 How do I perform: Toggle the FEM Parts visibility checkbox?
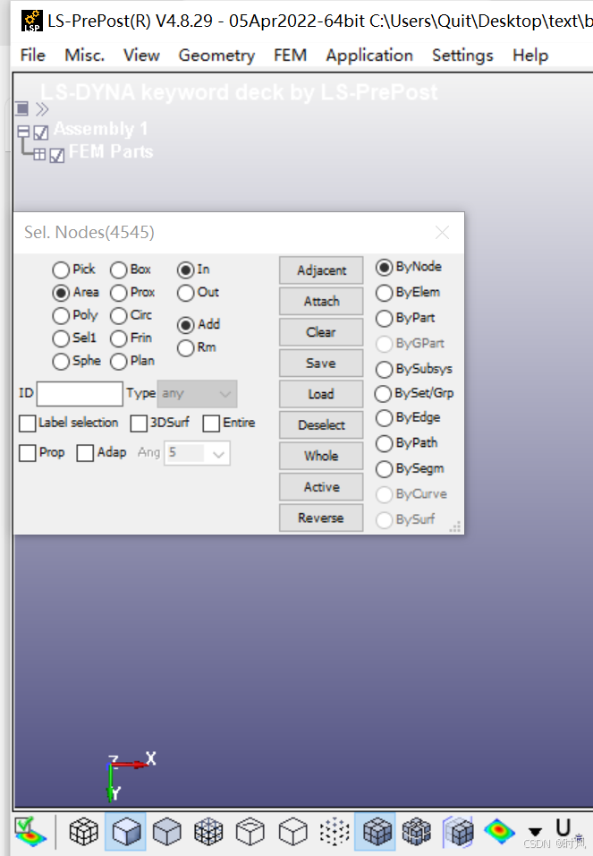point(56,156)
